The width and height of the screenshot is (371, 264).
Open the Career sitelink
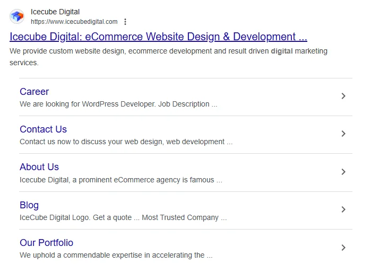coord(34,92)
